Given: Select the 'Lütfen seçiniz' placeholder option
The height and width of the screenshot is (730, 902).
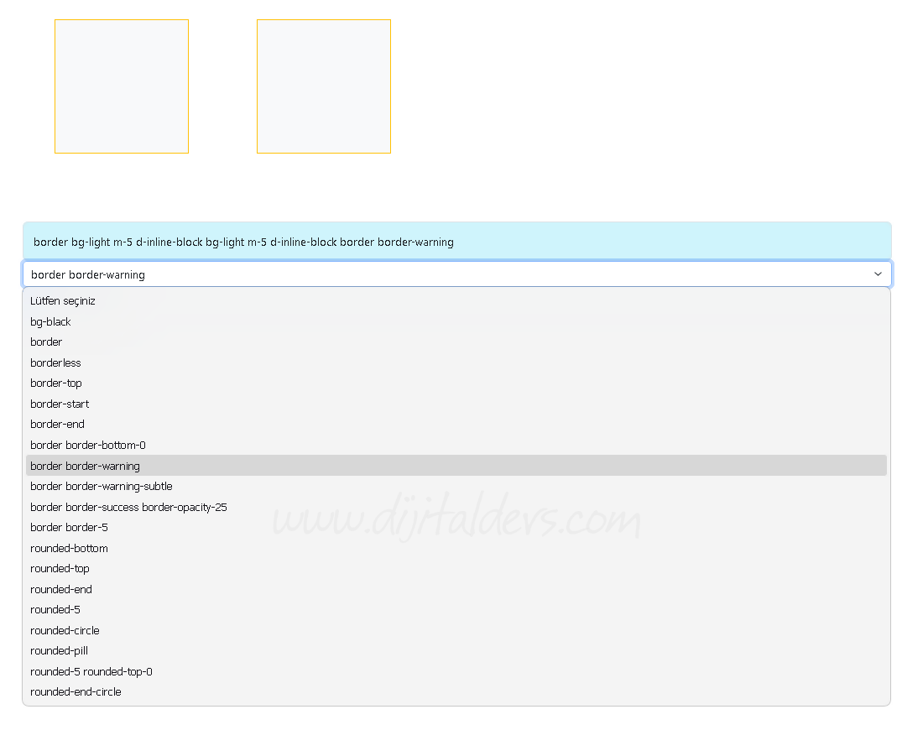Looking at the screenshot, I should pyautogui.click(x=63, y=300).
